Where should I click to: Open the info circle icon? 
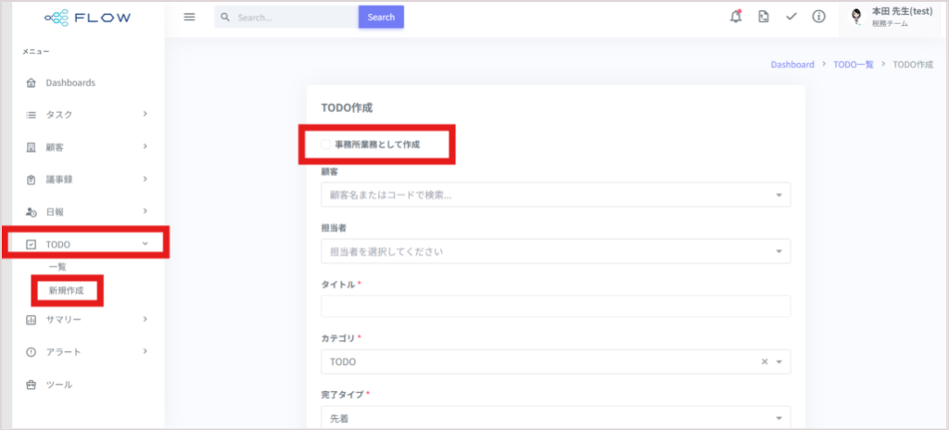point(819,17)
